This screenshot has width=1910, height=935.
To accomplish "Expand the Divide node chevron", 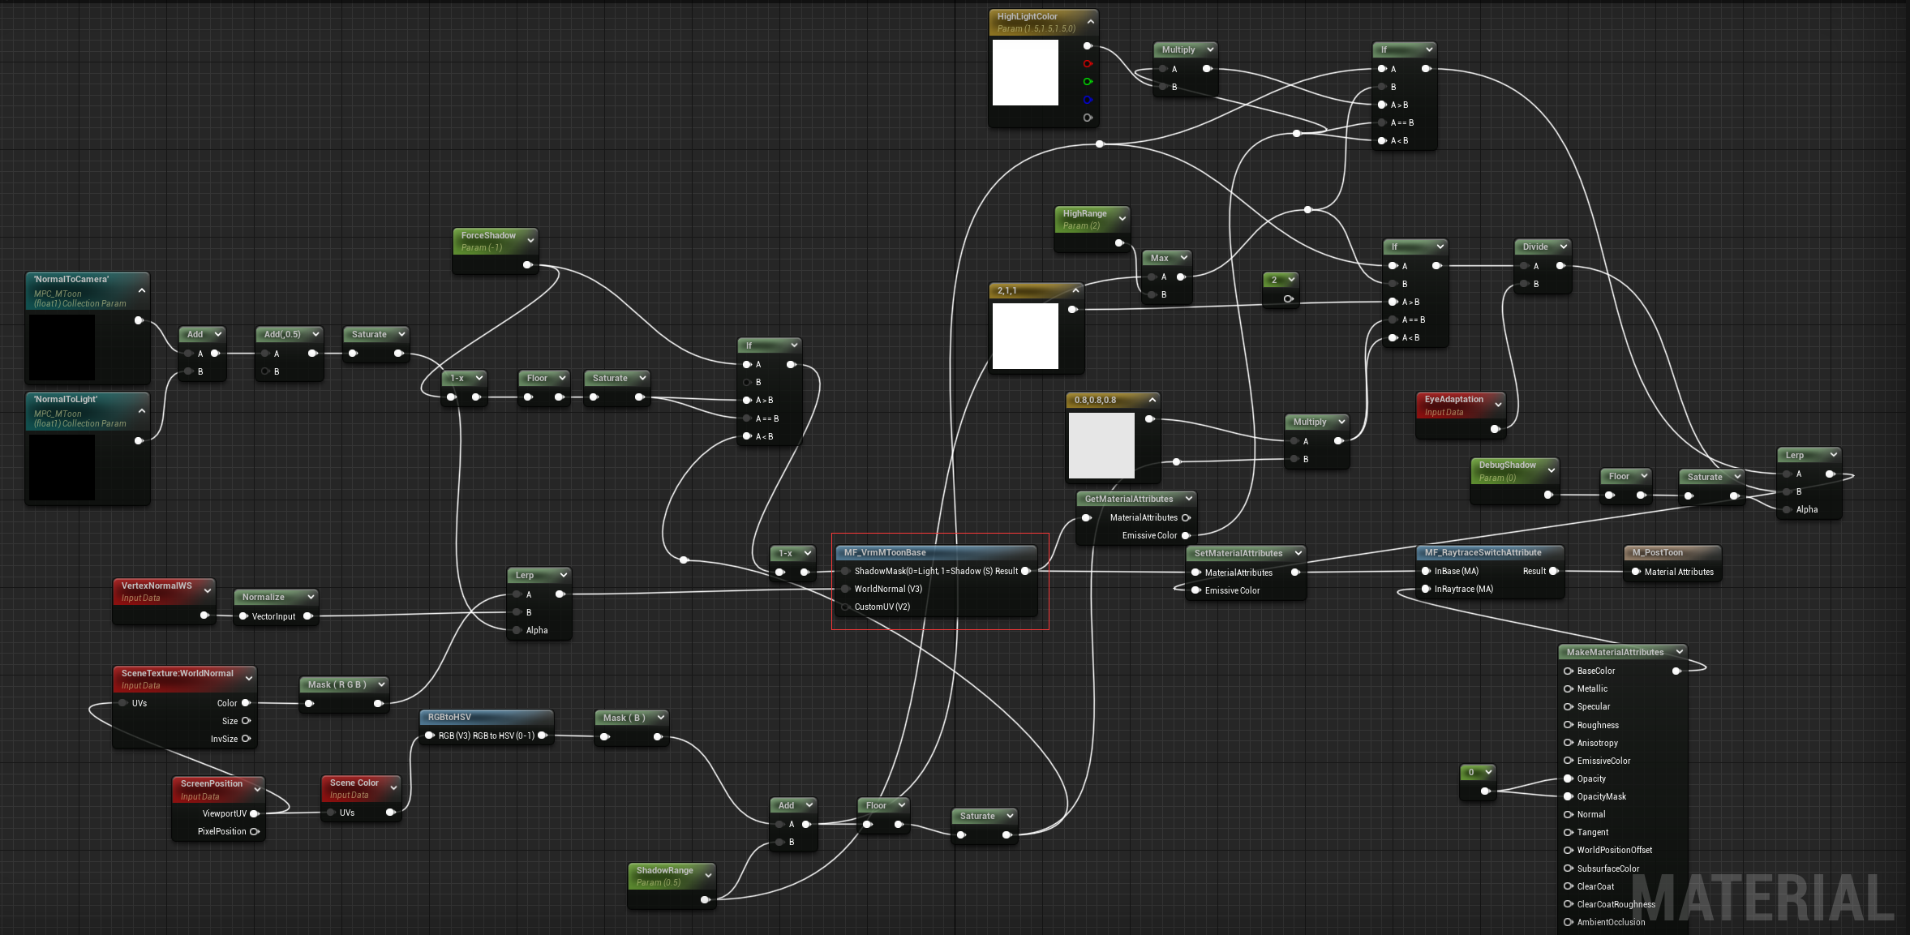I will [x=1563, y=247].
